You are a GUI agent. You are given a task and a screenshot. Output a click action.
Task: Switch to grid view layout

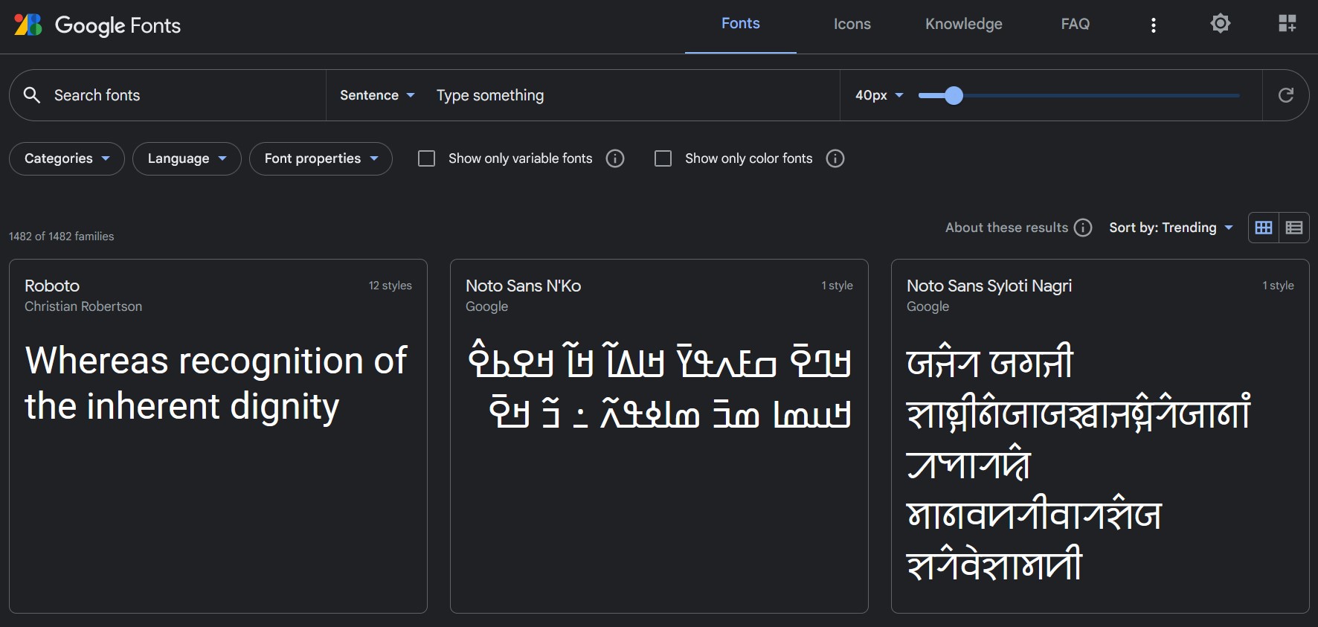1264,228
